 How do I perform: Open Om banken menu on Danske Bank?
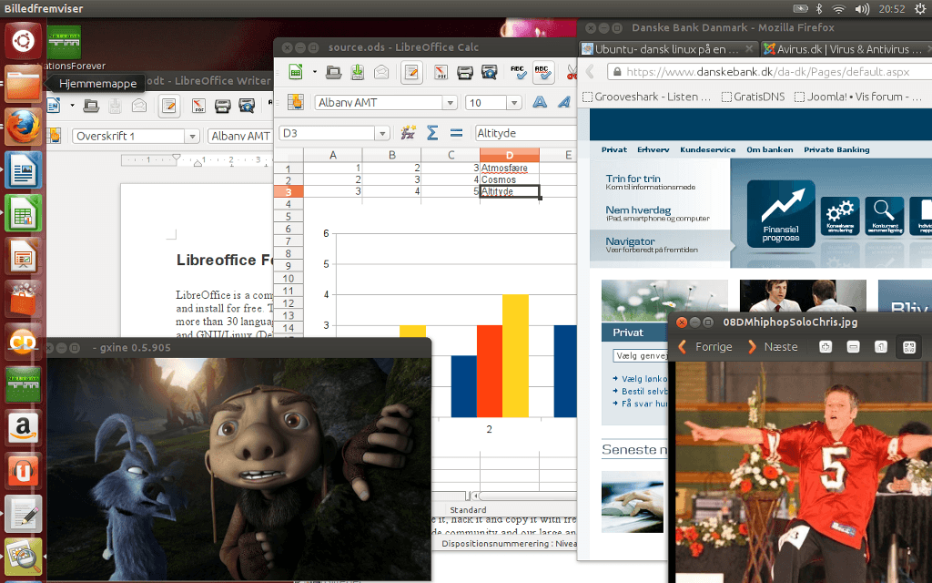(770, 150)
